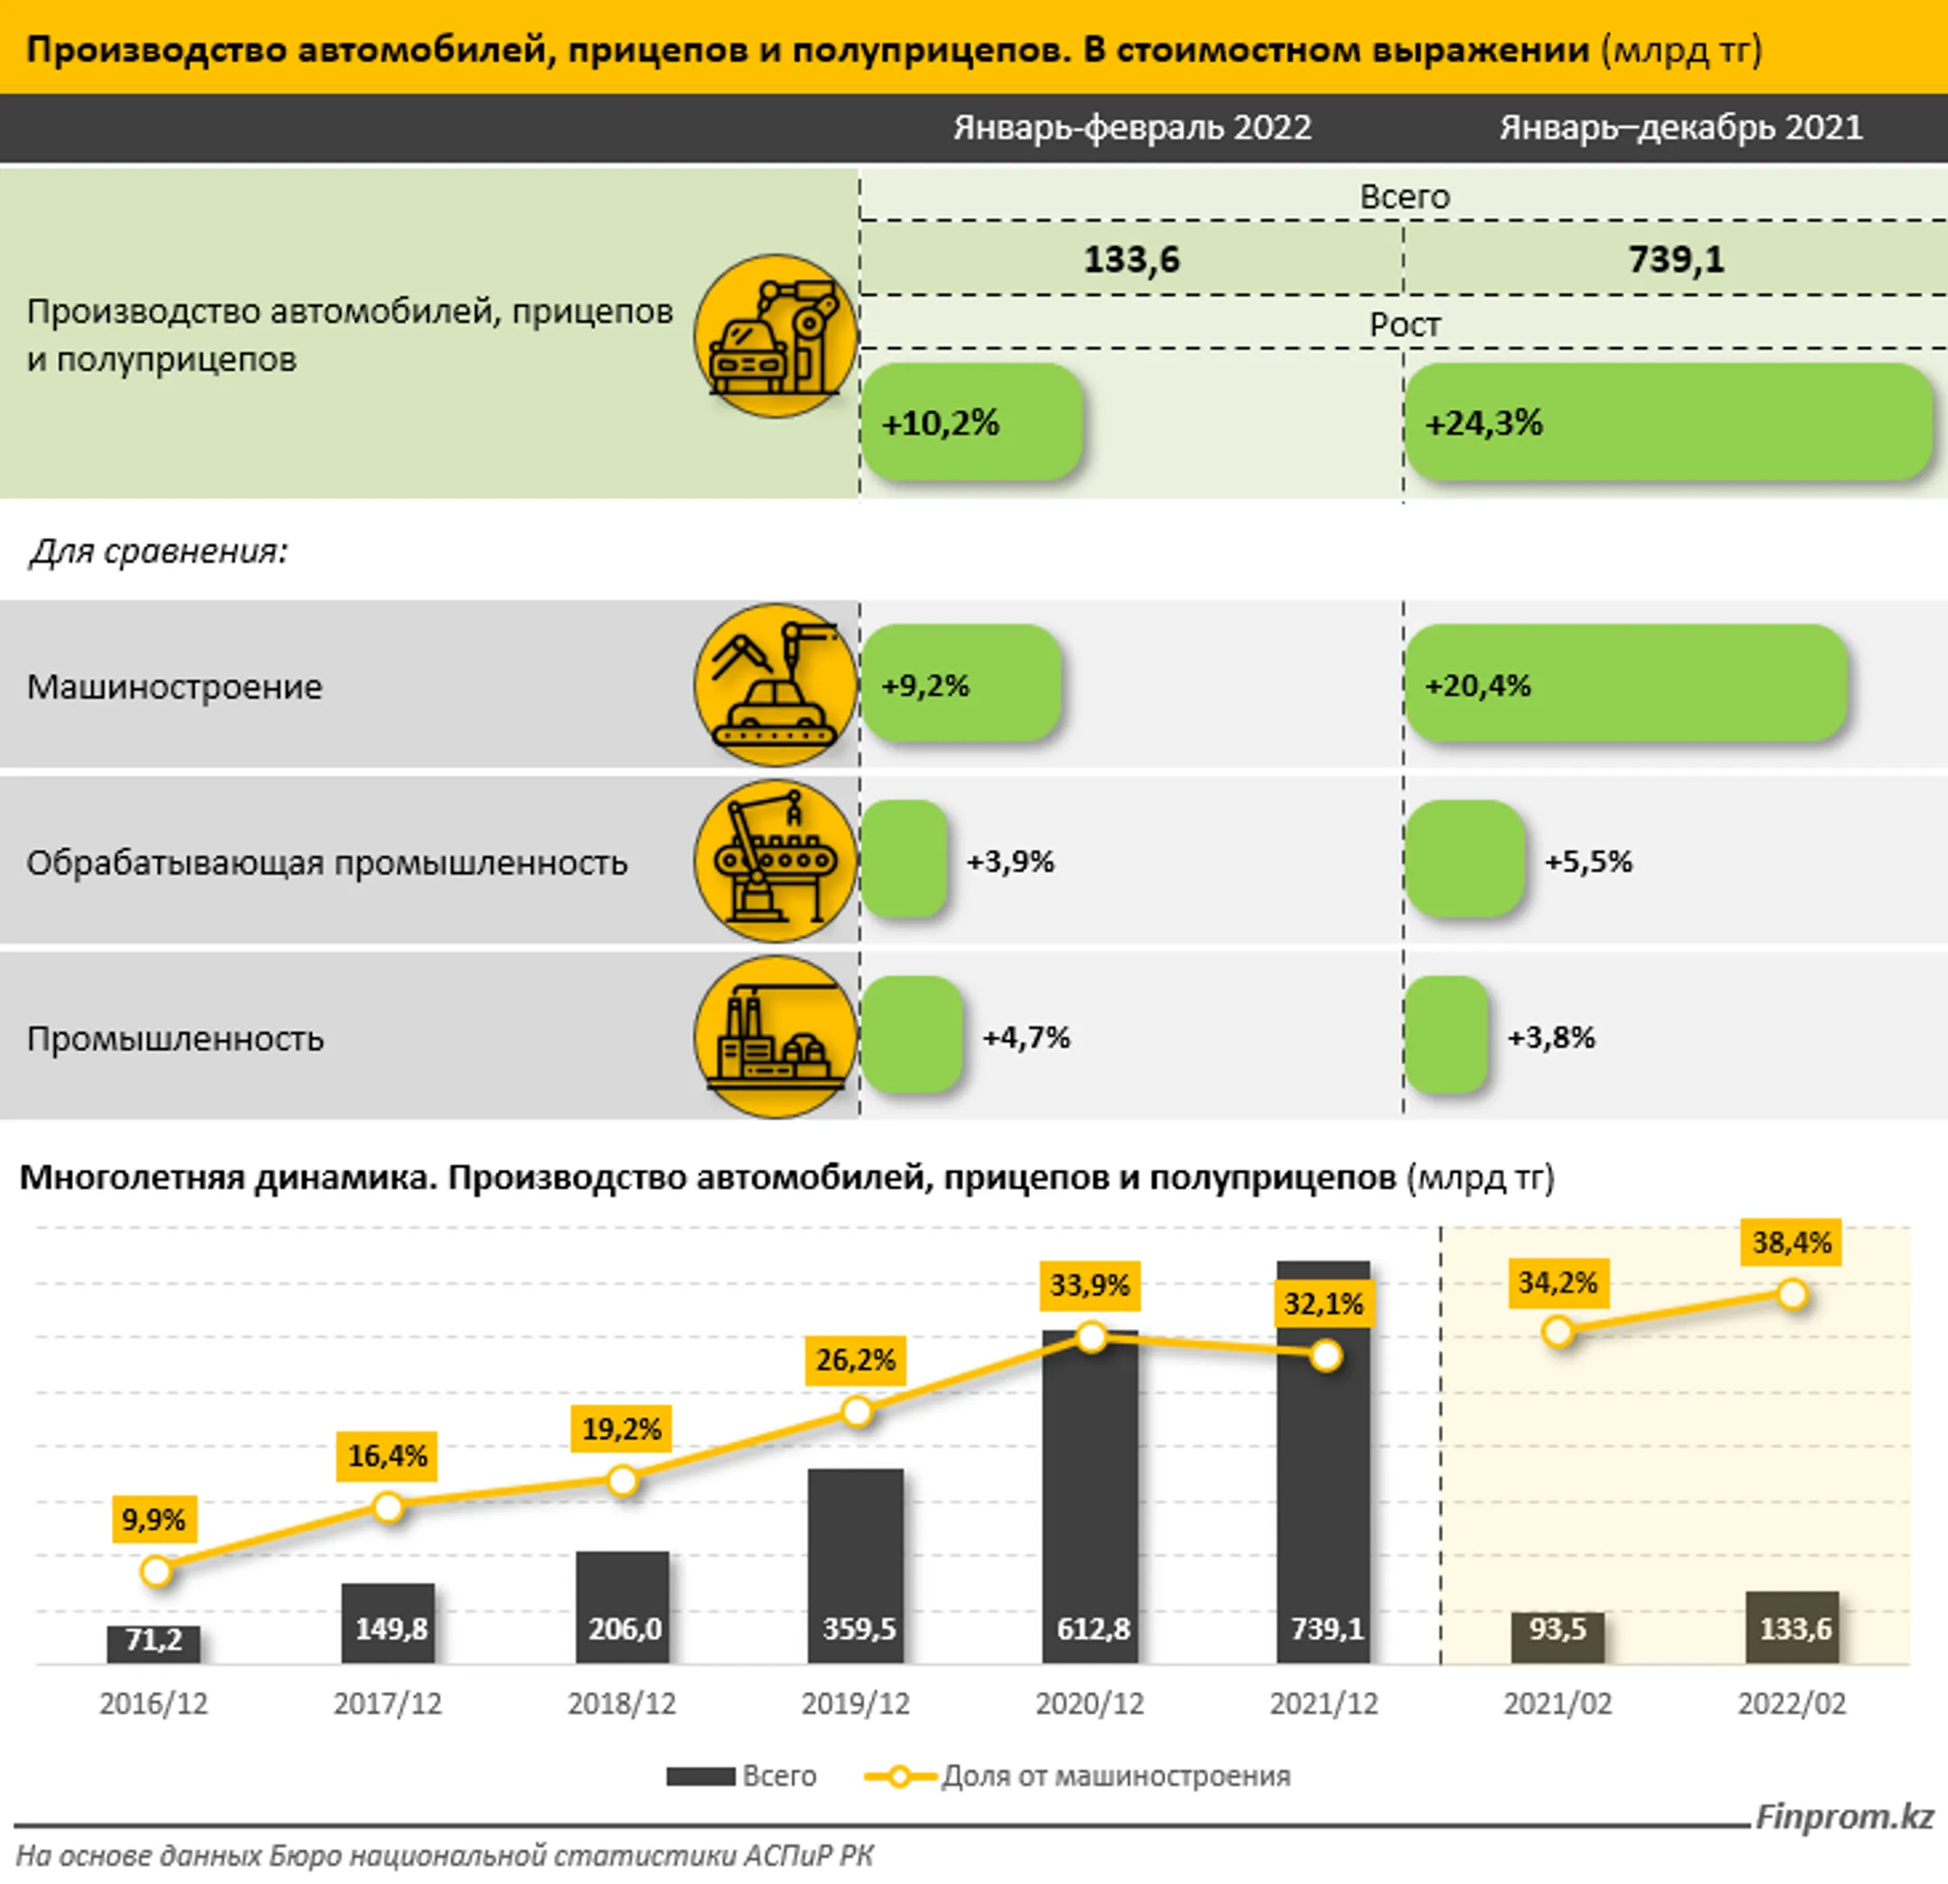This screenshot has width=1948, height=1884.
Task: Select the +10,2% growth bar
Action: tap(972, 422)
